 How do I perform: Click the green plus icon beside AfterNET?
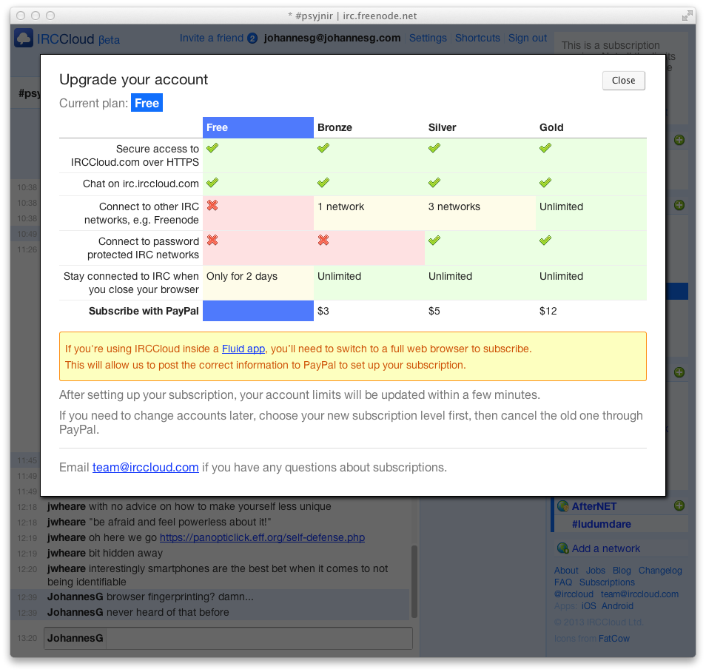click(679, 505)
